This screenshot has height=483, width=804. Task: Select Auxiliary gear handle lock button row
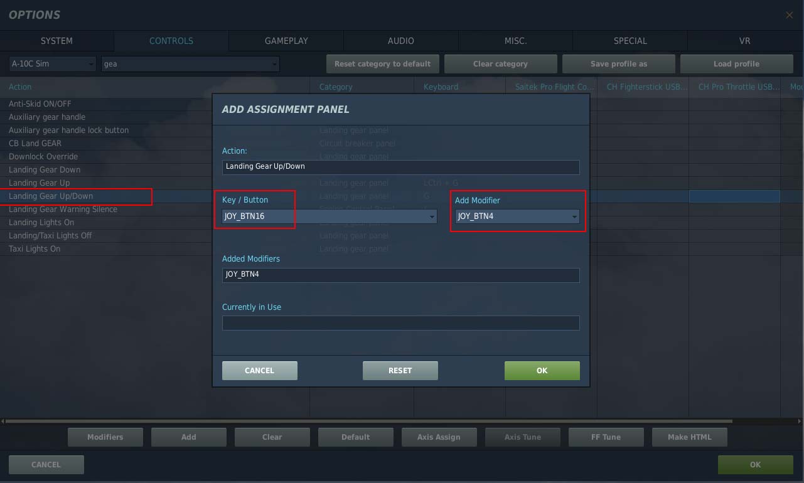tap(107, 130)
